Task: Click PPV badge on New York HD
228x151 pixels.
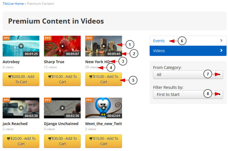Action: pyautogui.click(x=89, y=38)
